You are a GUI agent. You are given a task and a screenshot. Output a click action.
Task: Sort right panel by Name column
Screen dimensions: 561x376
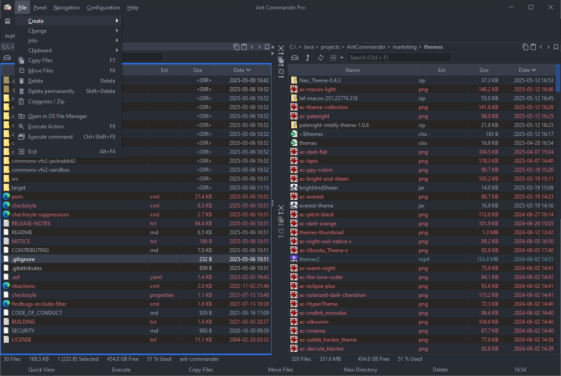(352, 70)
